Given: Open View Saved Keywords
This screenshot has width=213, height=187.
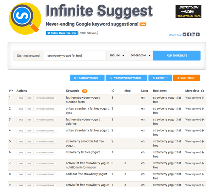Looking at the screenshot, I should click(126, 78).
